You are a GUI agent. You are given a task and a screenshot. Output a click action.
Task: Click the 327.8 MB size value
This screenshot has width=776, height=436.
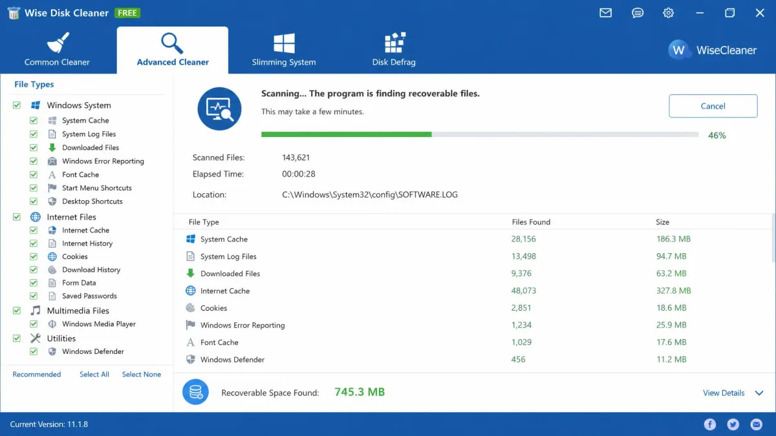(x=673, y=291)
